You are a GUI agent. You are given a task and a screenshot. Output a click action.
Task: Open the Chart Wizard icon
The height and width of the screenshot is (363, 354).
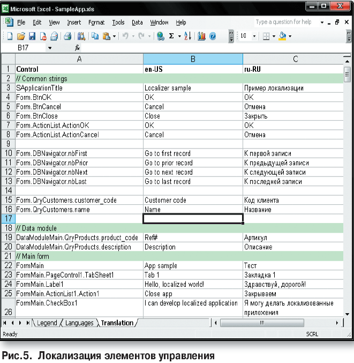coord(202,36)
